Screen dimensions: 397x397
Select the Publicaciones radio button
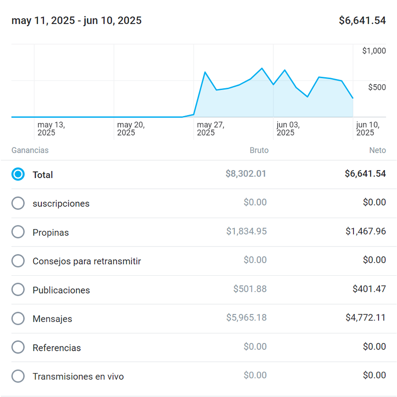(18, 290)
